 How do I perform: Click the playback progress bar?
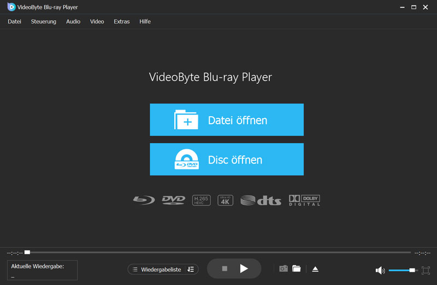pos(218,252)
